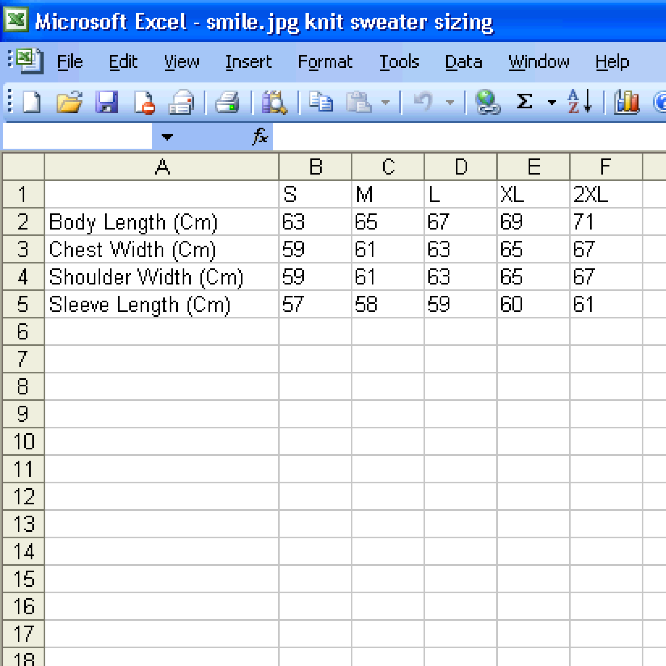This screenshot has height=666, width=666.
Task: Click the Name Box input field
Action: (x=78, y=137)
